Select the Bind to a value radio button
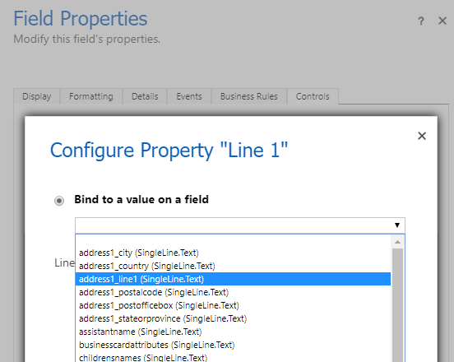This screenshot has height=362, width=454. point(59,201)
